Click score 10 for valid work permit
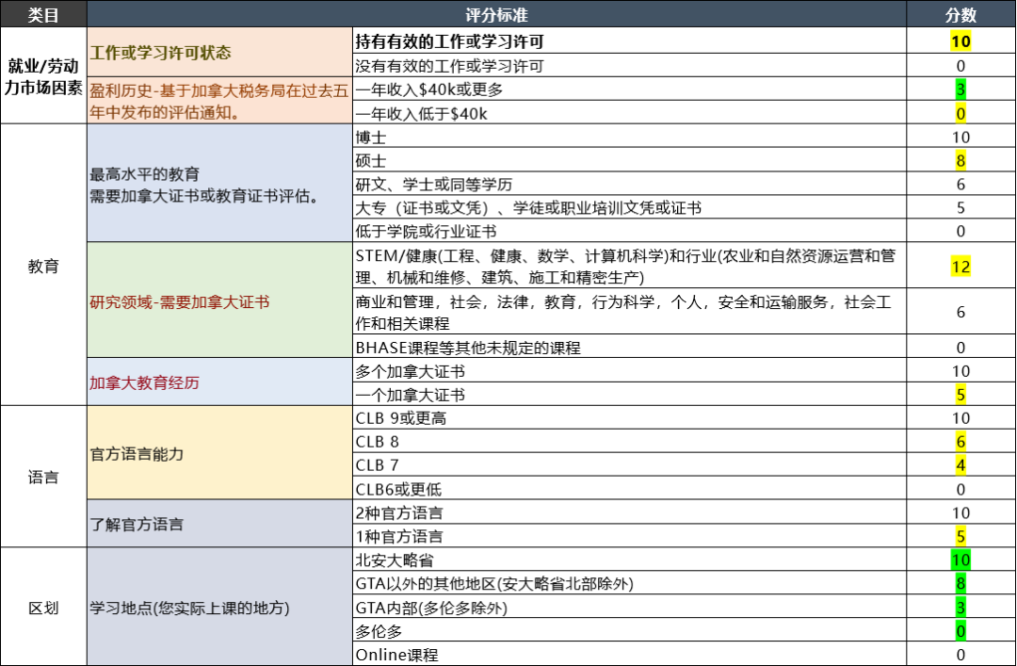This screenshot has height=666, width=1017. click(960, 41)
